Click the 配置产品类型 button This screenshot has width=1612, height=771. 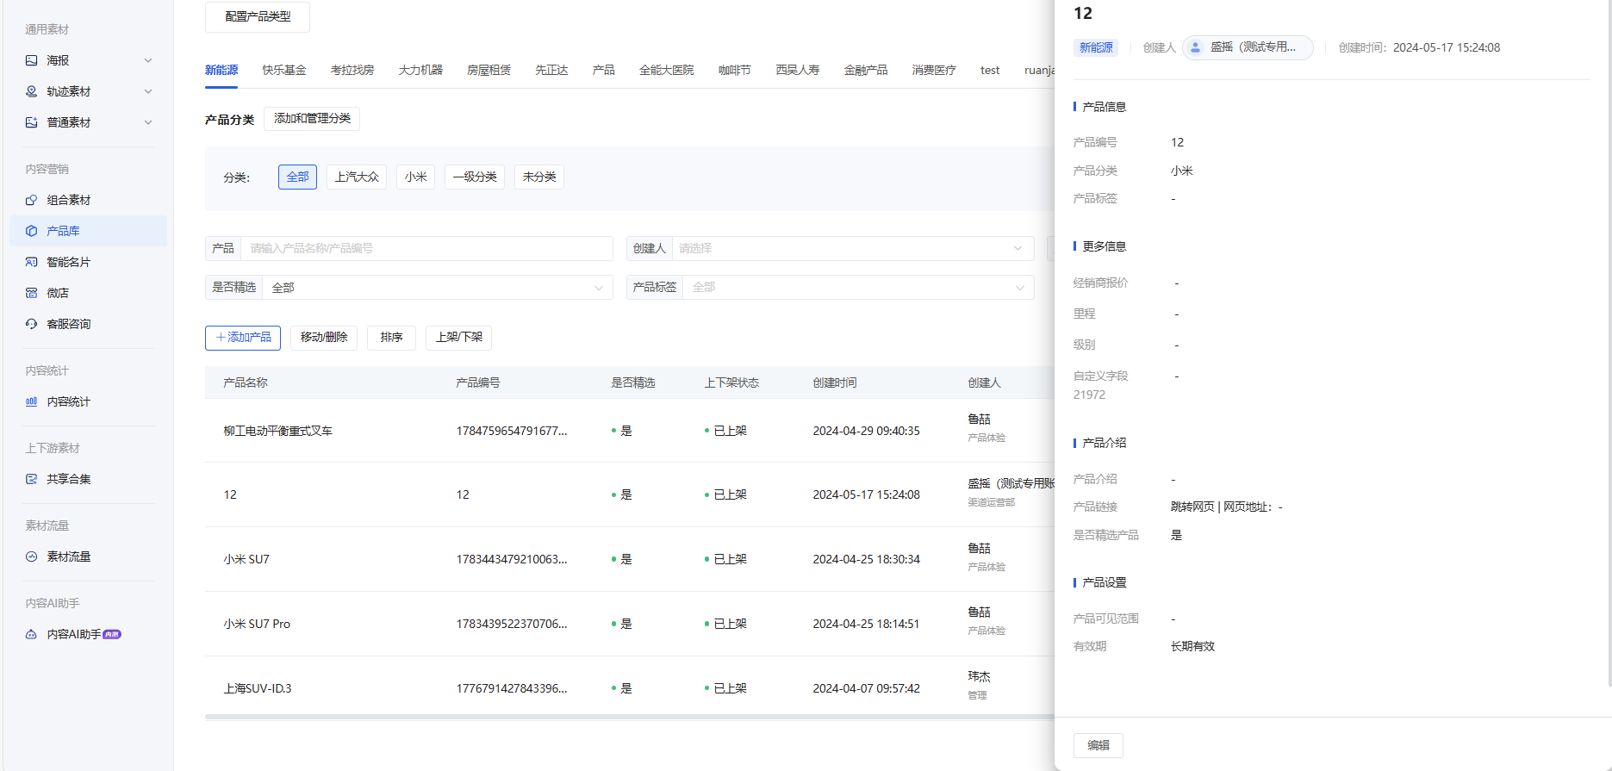(x=258, y=16)
